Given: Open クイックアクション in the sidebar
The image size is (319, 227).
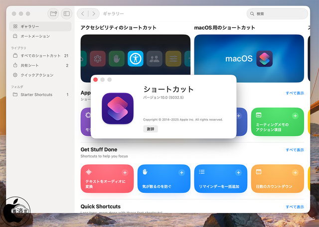Looking at the screenshot, I should point(40,75).
